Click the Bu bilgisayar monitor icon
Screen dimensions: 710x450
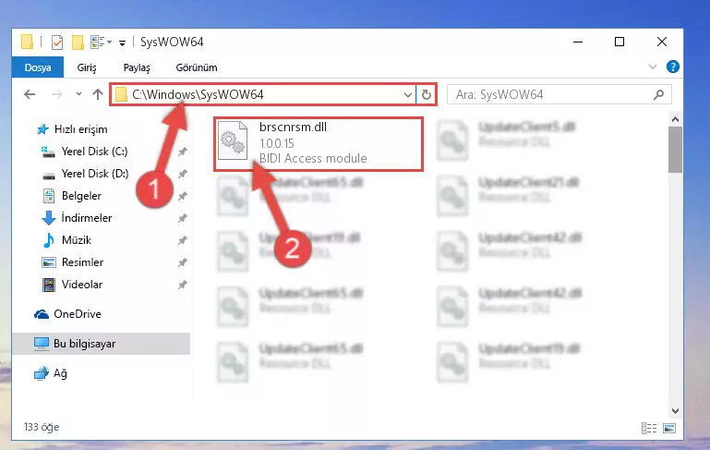coord(42,344)
